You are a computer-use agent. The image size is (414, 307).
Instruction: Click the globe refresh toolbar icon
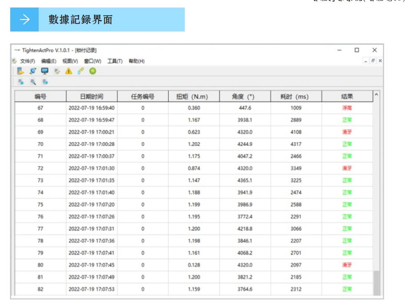[x=32, y=71]
